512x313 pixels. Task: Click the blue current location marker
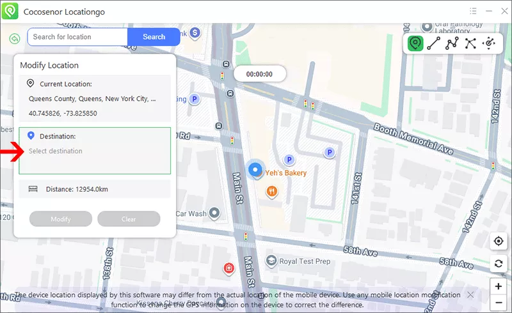click(255, 169)
